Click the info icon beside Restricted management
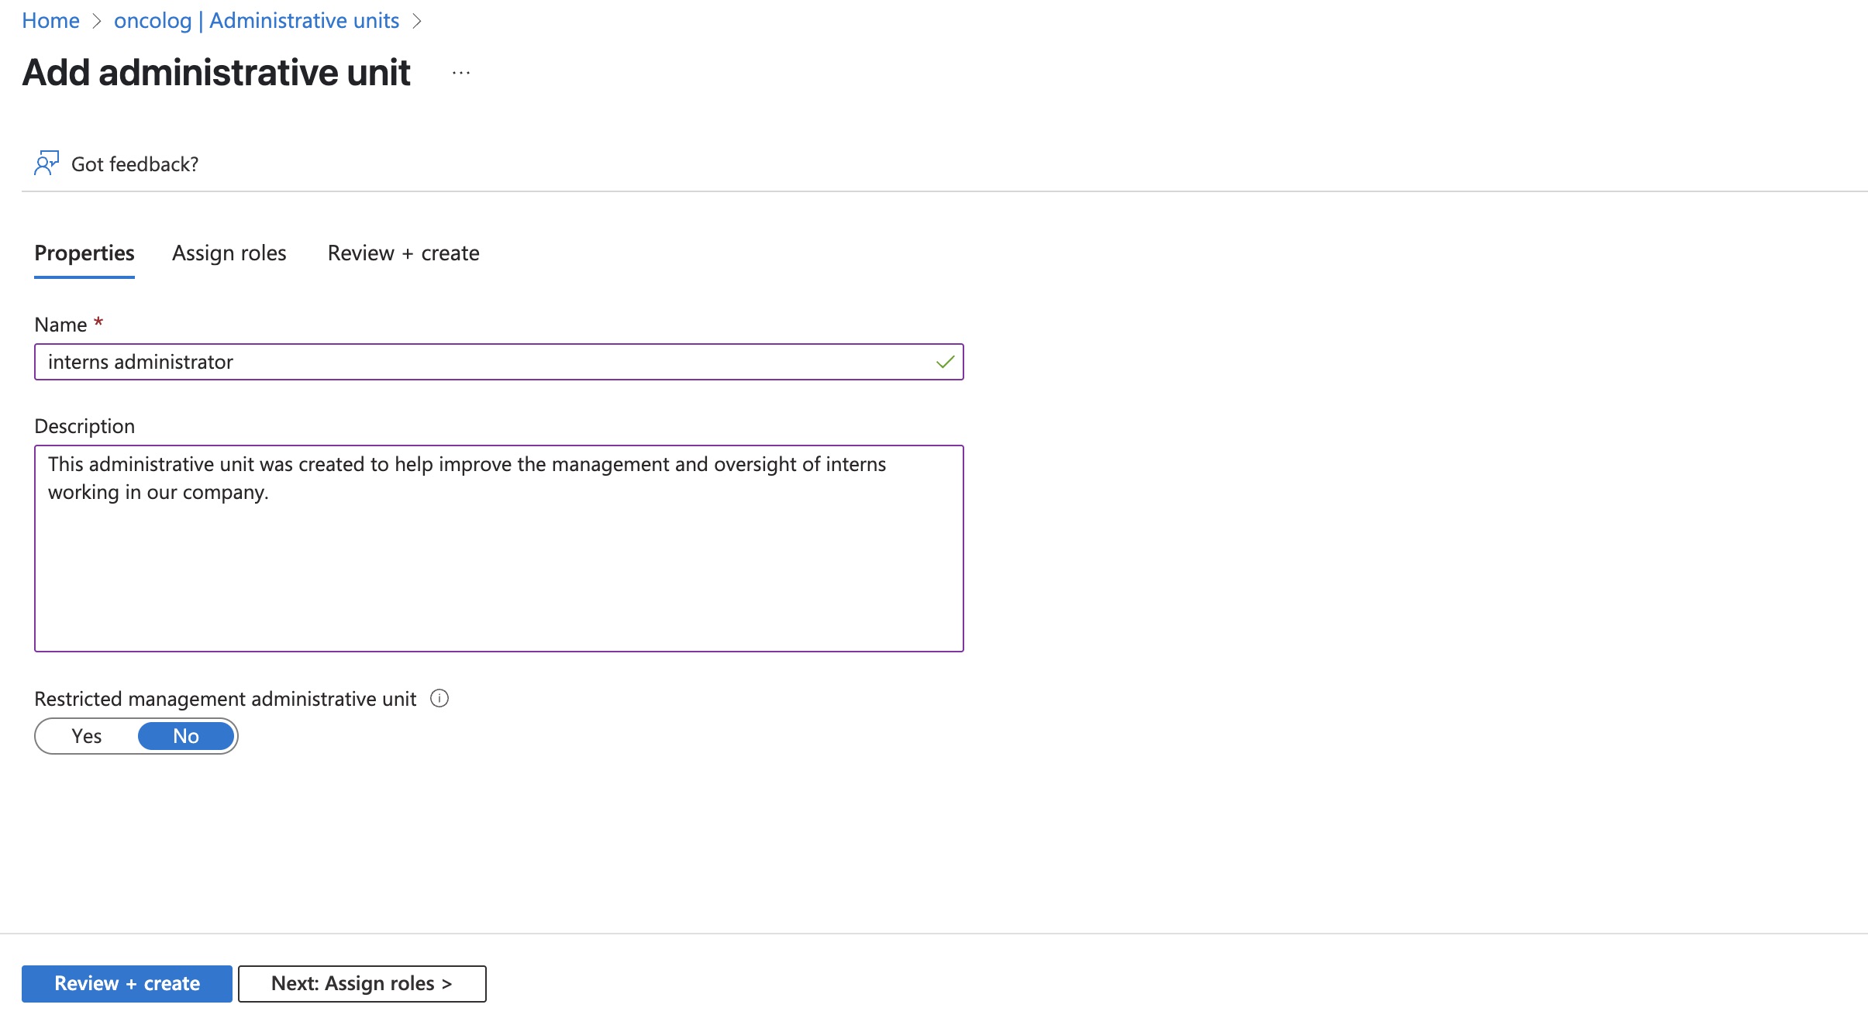The image size is (1868, 1032). click(439, 699)
